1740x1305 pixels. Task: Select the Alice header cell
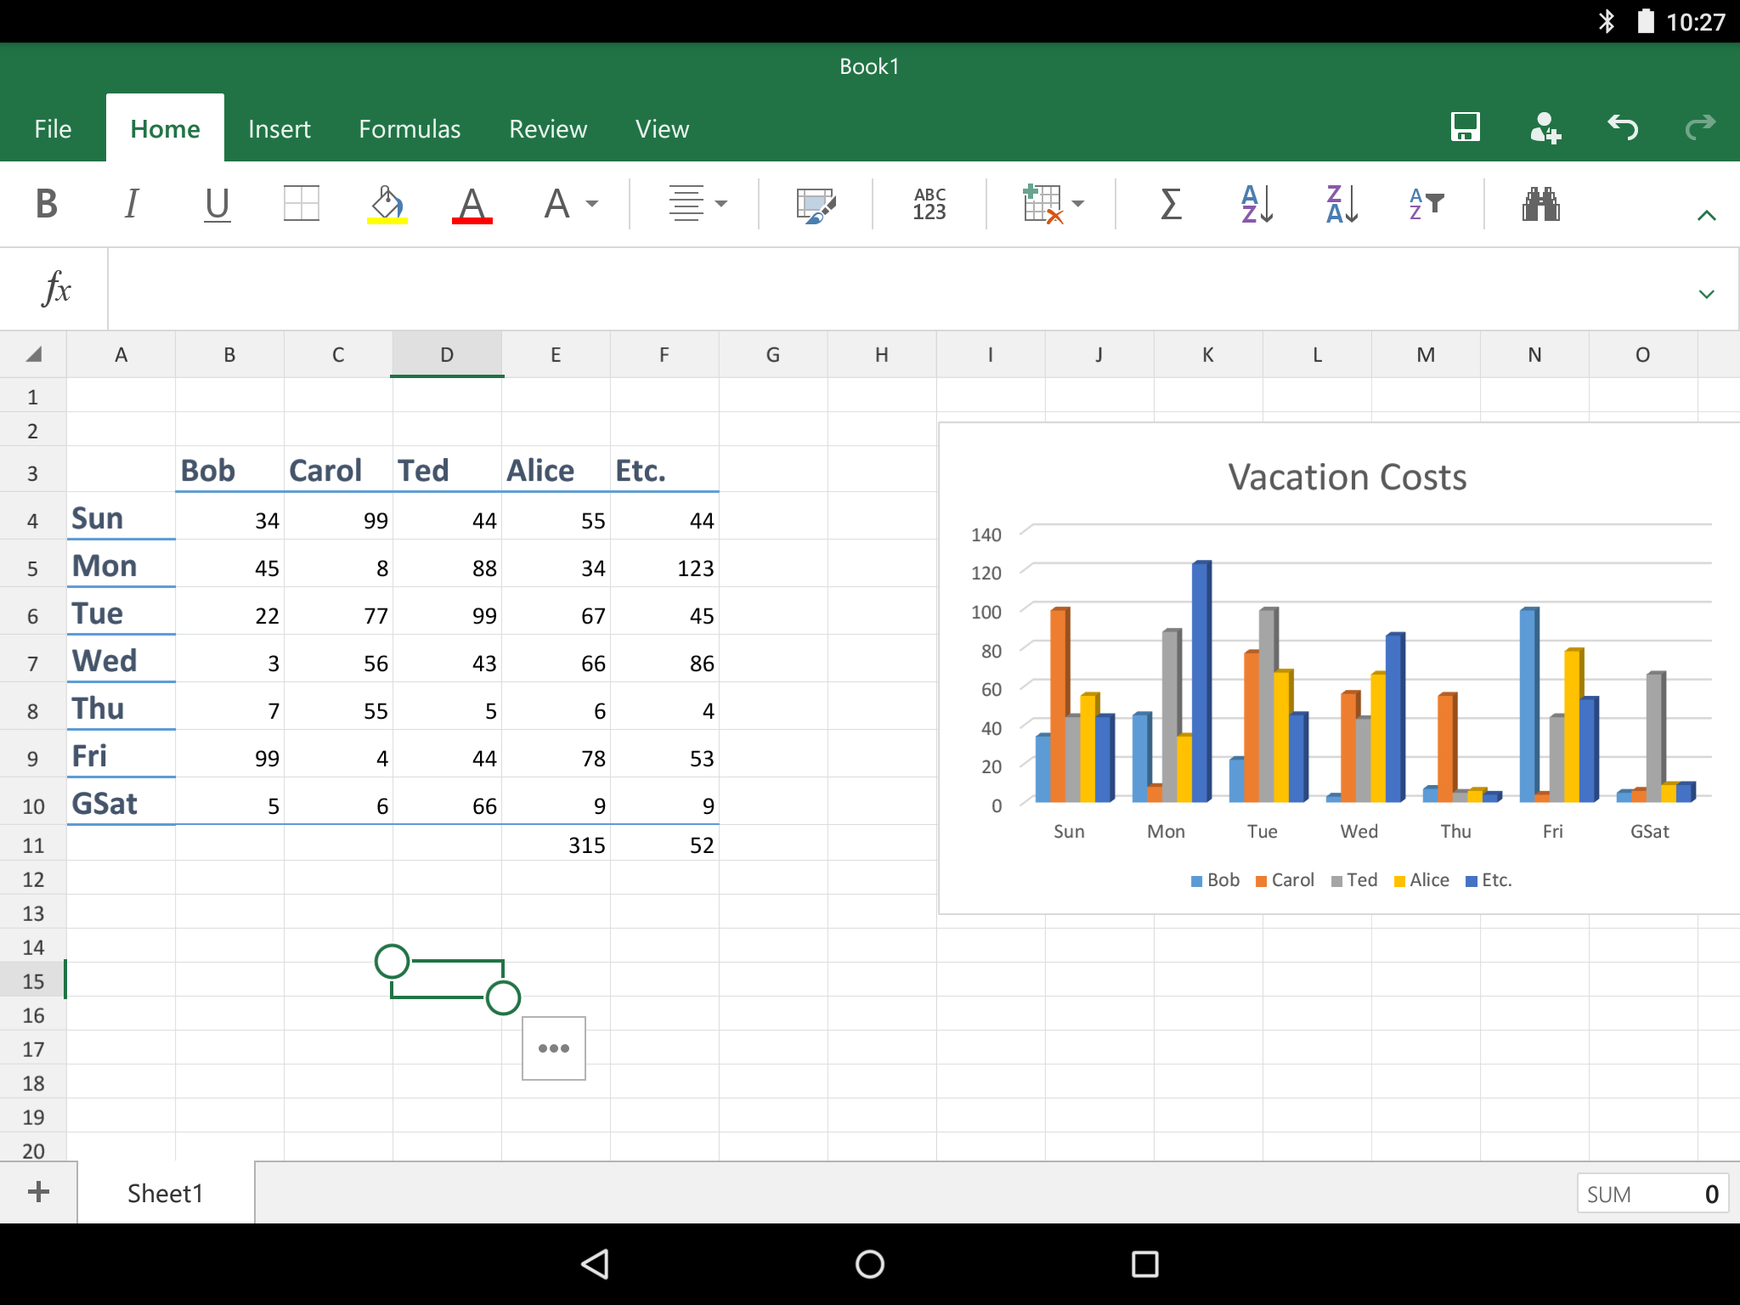pos(556,470)
